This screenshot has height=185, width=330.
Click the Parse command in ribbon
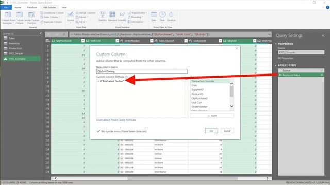(x=81, y=22)
